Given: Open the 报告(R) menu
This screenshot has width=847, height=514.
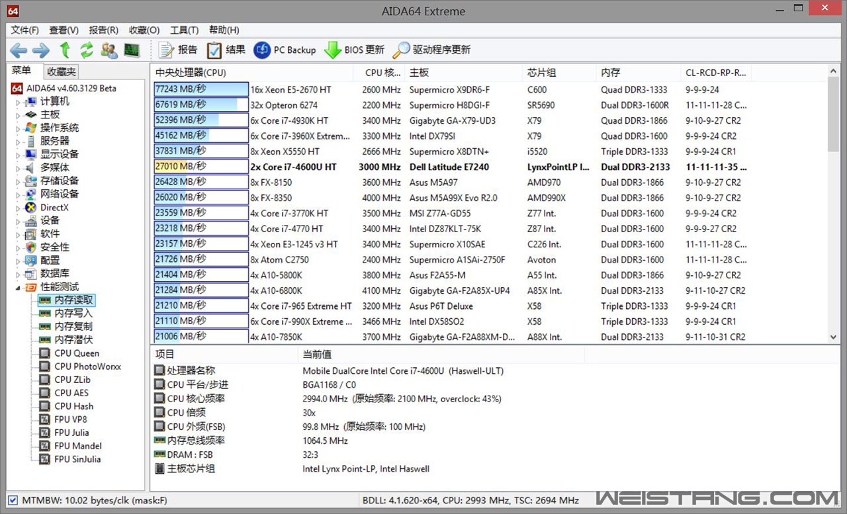Looking at the screenshot, I should point(103,30).
